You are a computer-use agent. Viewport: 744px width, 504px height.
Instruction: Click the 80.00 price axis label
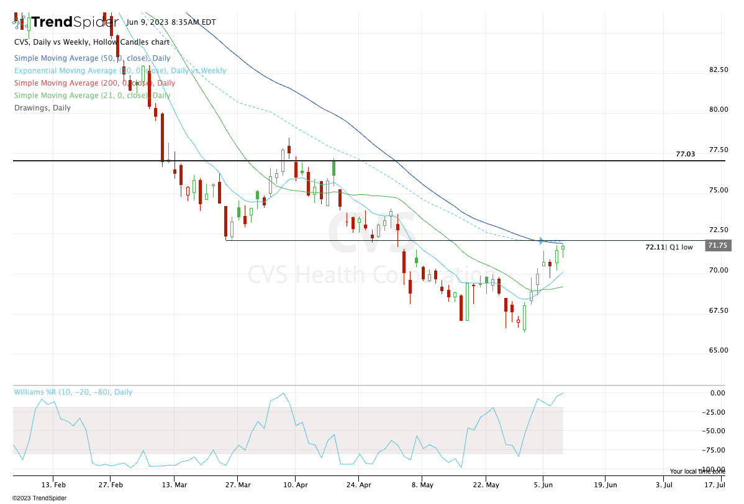(x=719, y=109)
